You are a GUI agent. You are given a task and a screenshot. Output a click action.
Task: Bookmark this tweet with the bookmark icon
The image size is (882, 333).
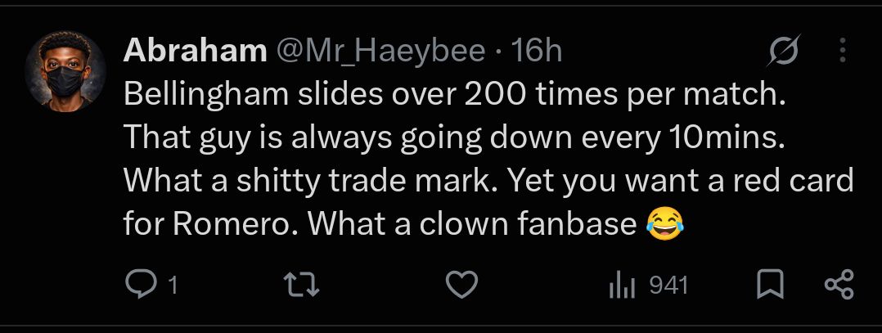click(x=770, y=286)
